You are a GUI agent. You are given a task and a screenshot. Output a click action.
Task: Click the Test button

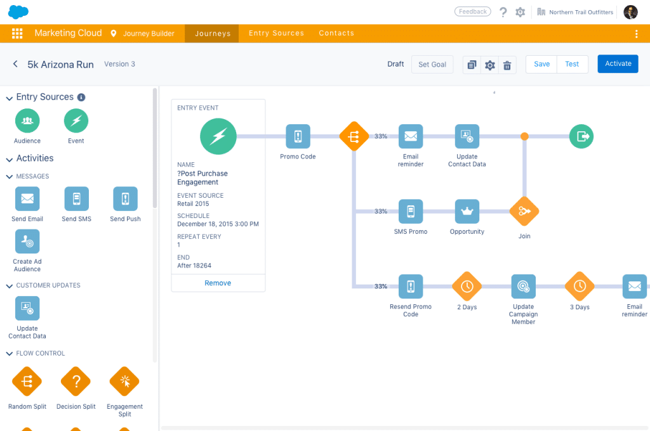572,64
